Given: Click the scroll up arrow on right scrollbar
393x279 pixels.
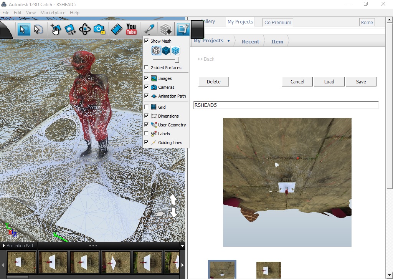Looking at the screenshot, I should click(x=389, y=20).
